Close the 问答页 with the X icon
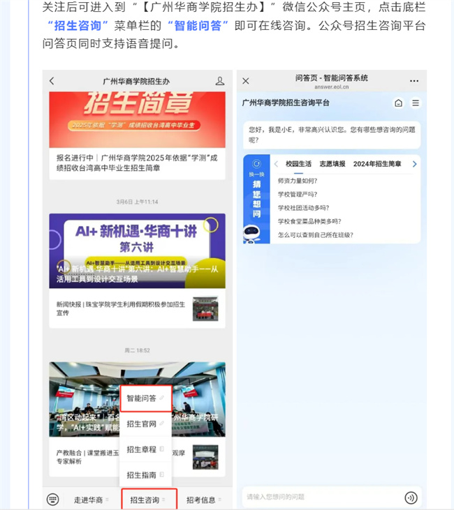Viewport: 454px width, 510px height. pyautogui.click(x=246, y=82)
